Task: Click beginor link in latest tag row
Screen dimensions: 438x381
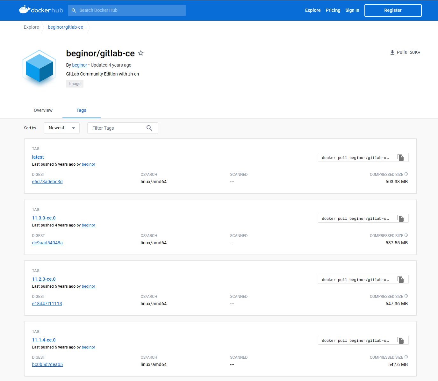Action: pyautogui.click(x=89, y=164)
